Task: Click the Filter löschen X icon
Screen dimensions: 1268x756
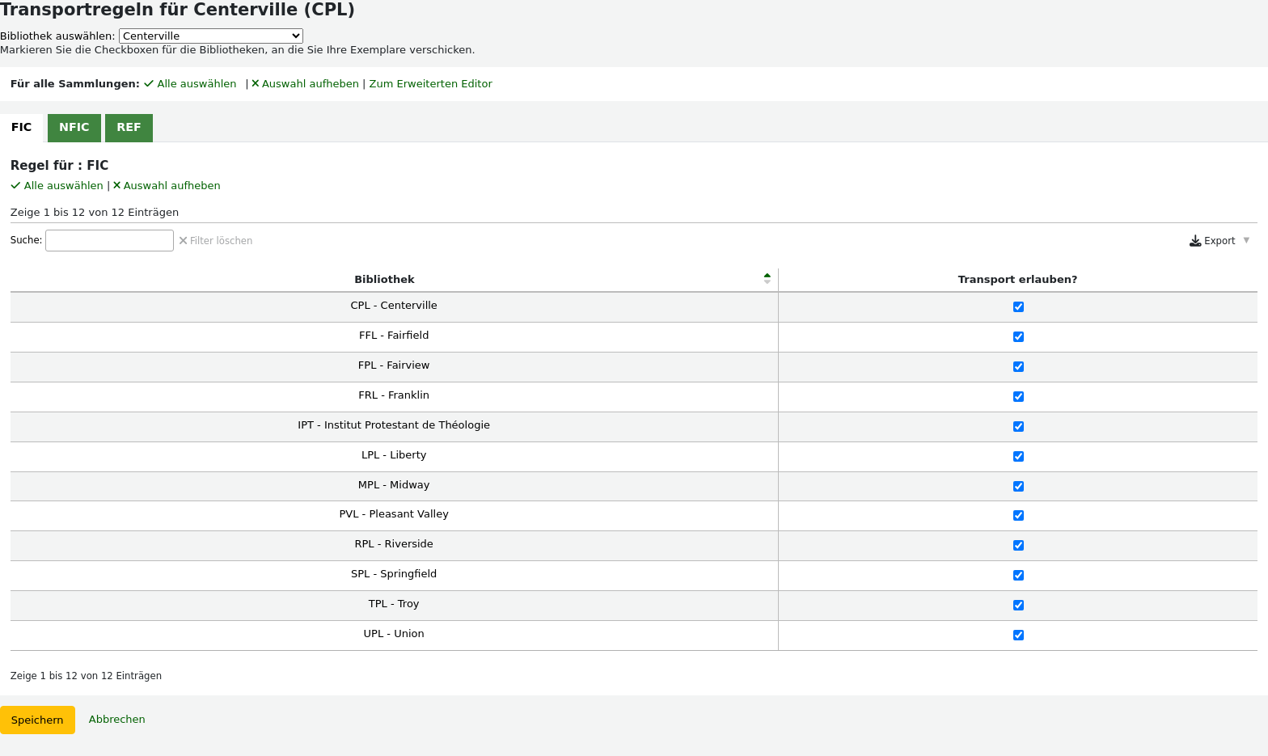Action: point(184,241)
